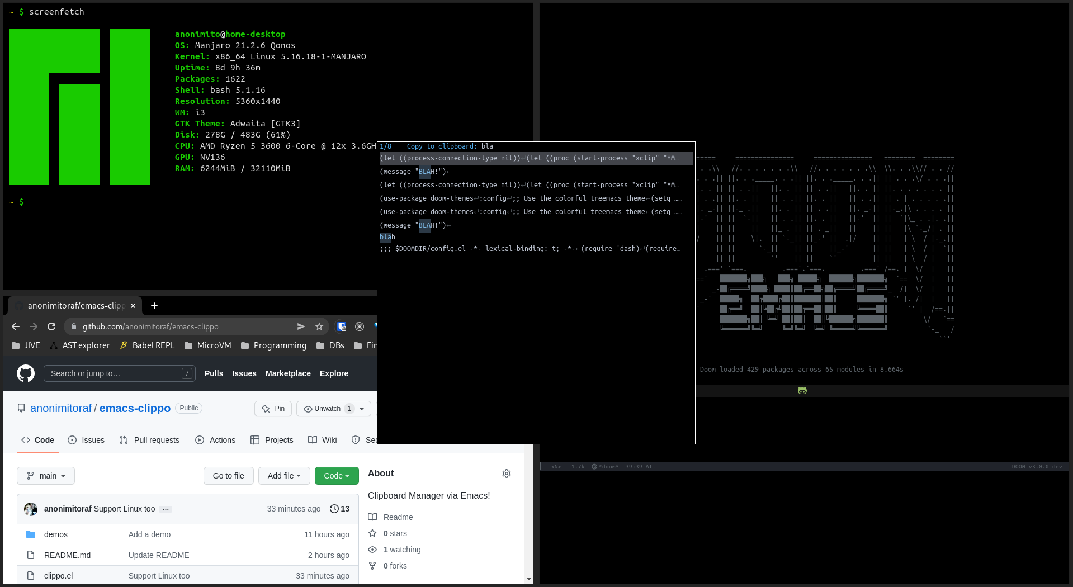Click the *doom* buffer name in the modeline
Screen dimensions: 1073x587
point(609,467)
